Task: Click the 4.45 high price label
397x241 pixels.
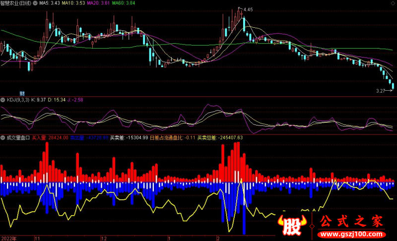Action: [248, 9]
